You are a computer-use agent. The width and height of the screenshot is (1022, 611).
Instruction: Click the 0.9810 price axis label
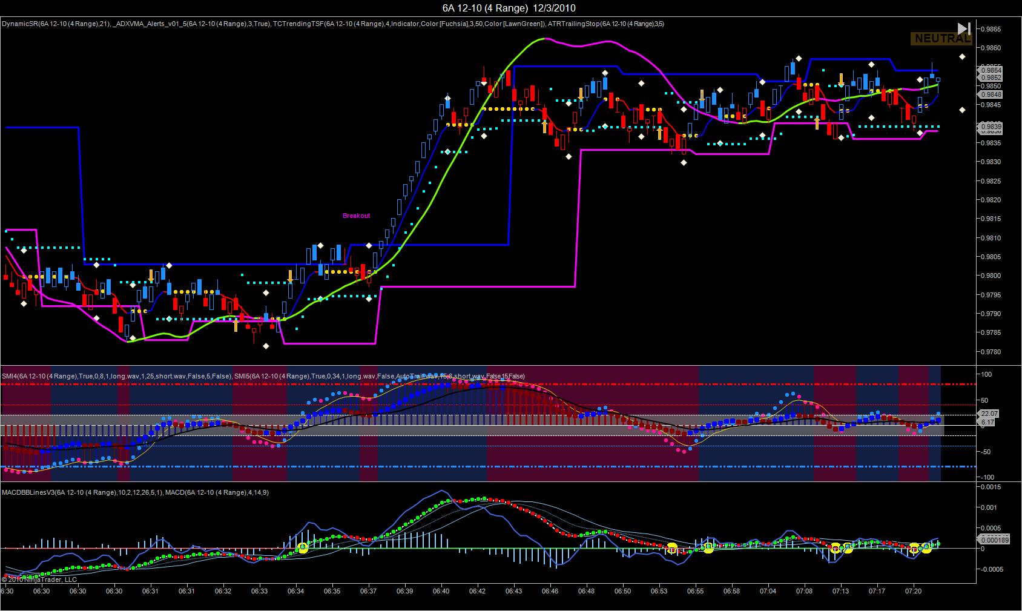point(991,238)
